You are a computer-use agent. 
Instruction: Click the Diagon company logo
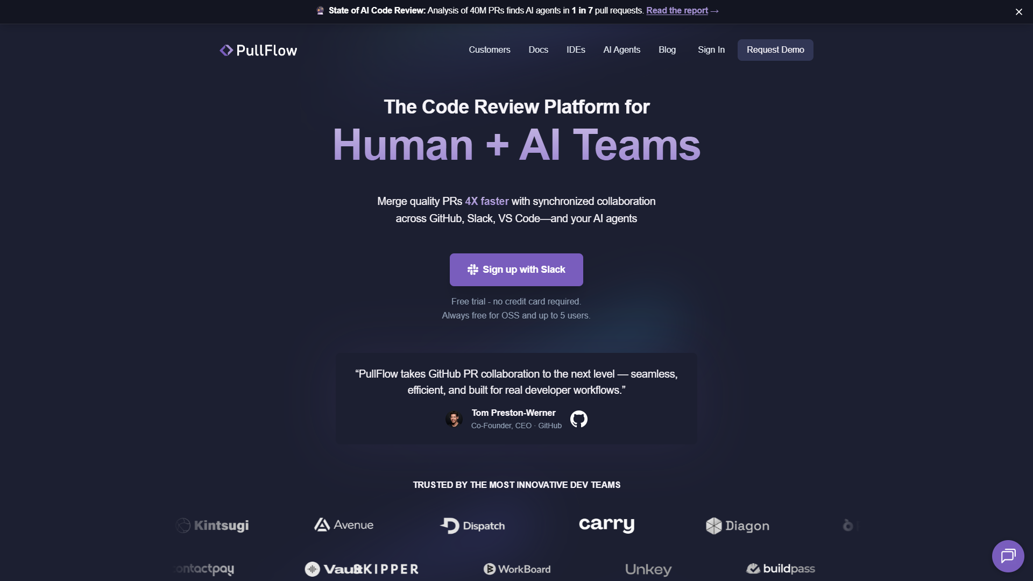point(737,526)
